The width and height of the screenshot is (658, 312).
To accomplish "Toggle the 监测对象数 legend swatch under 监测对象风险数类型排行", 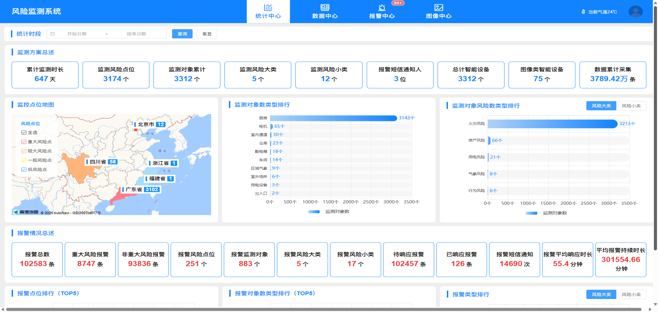I will (x=532, y=213).
